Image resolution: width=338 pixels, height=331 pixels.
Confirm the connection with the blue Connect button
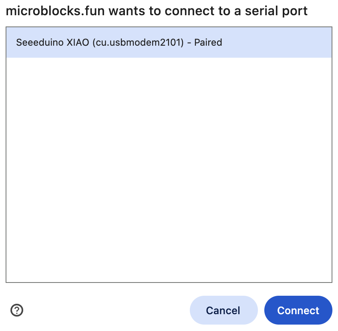[x=298, y=310]
